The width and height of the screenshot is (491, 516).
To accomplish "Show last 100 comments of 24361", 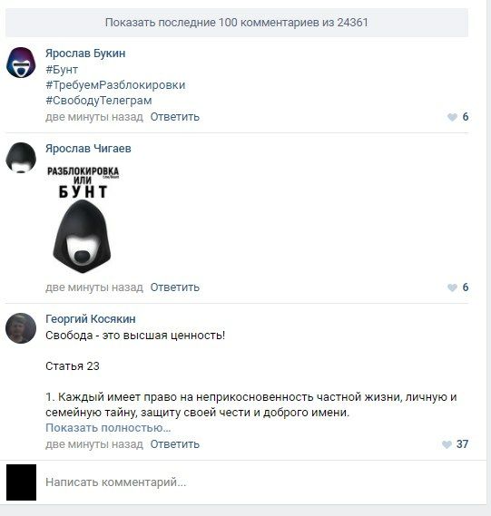I will (x=237, y=23).
